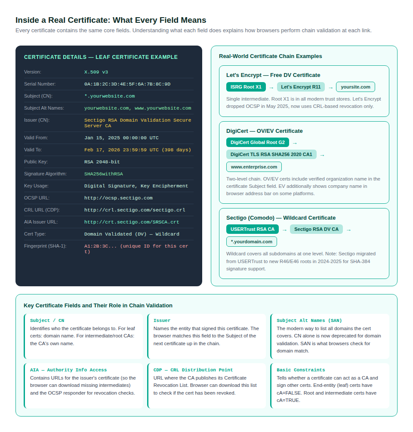Viewport: 413px width, 432px height.
Task: Click CRL URL http://crl.sectigo.com/sectigo.crl
Action: 135,210
